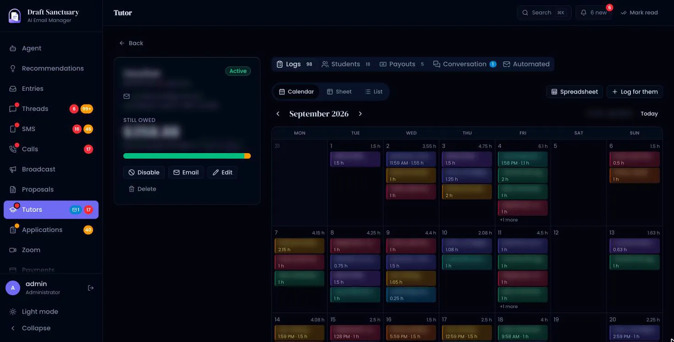Open the Zoom section
The image size is (674, 342).
pyautogui.click(x=51, y=250)
